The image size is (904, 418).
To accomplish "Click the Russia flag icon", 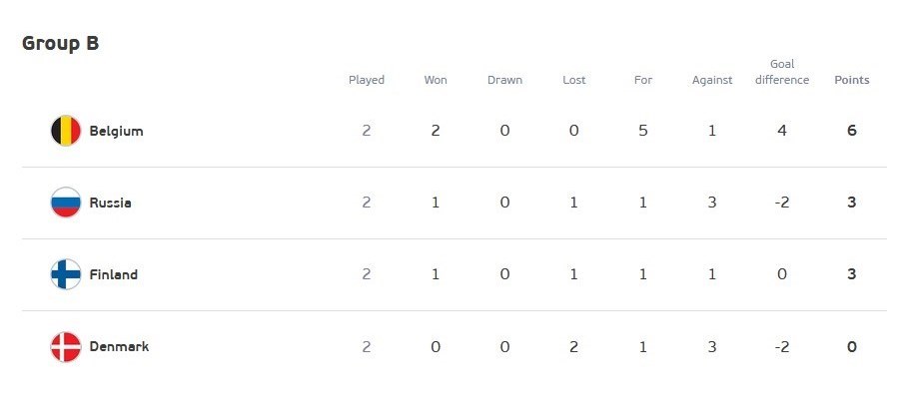I will click(66, 203).
